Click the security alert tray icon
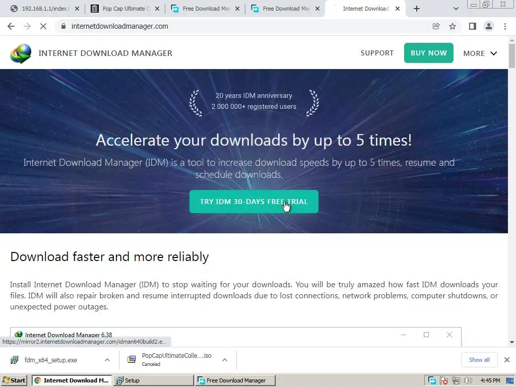Image resolution: width=516 pixels, height=387 pixels. [x=444, y=381]
